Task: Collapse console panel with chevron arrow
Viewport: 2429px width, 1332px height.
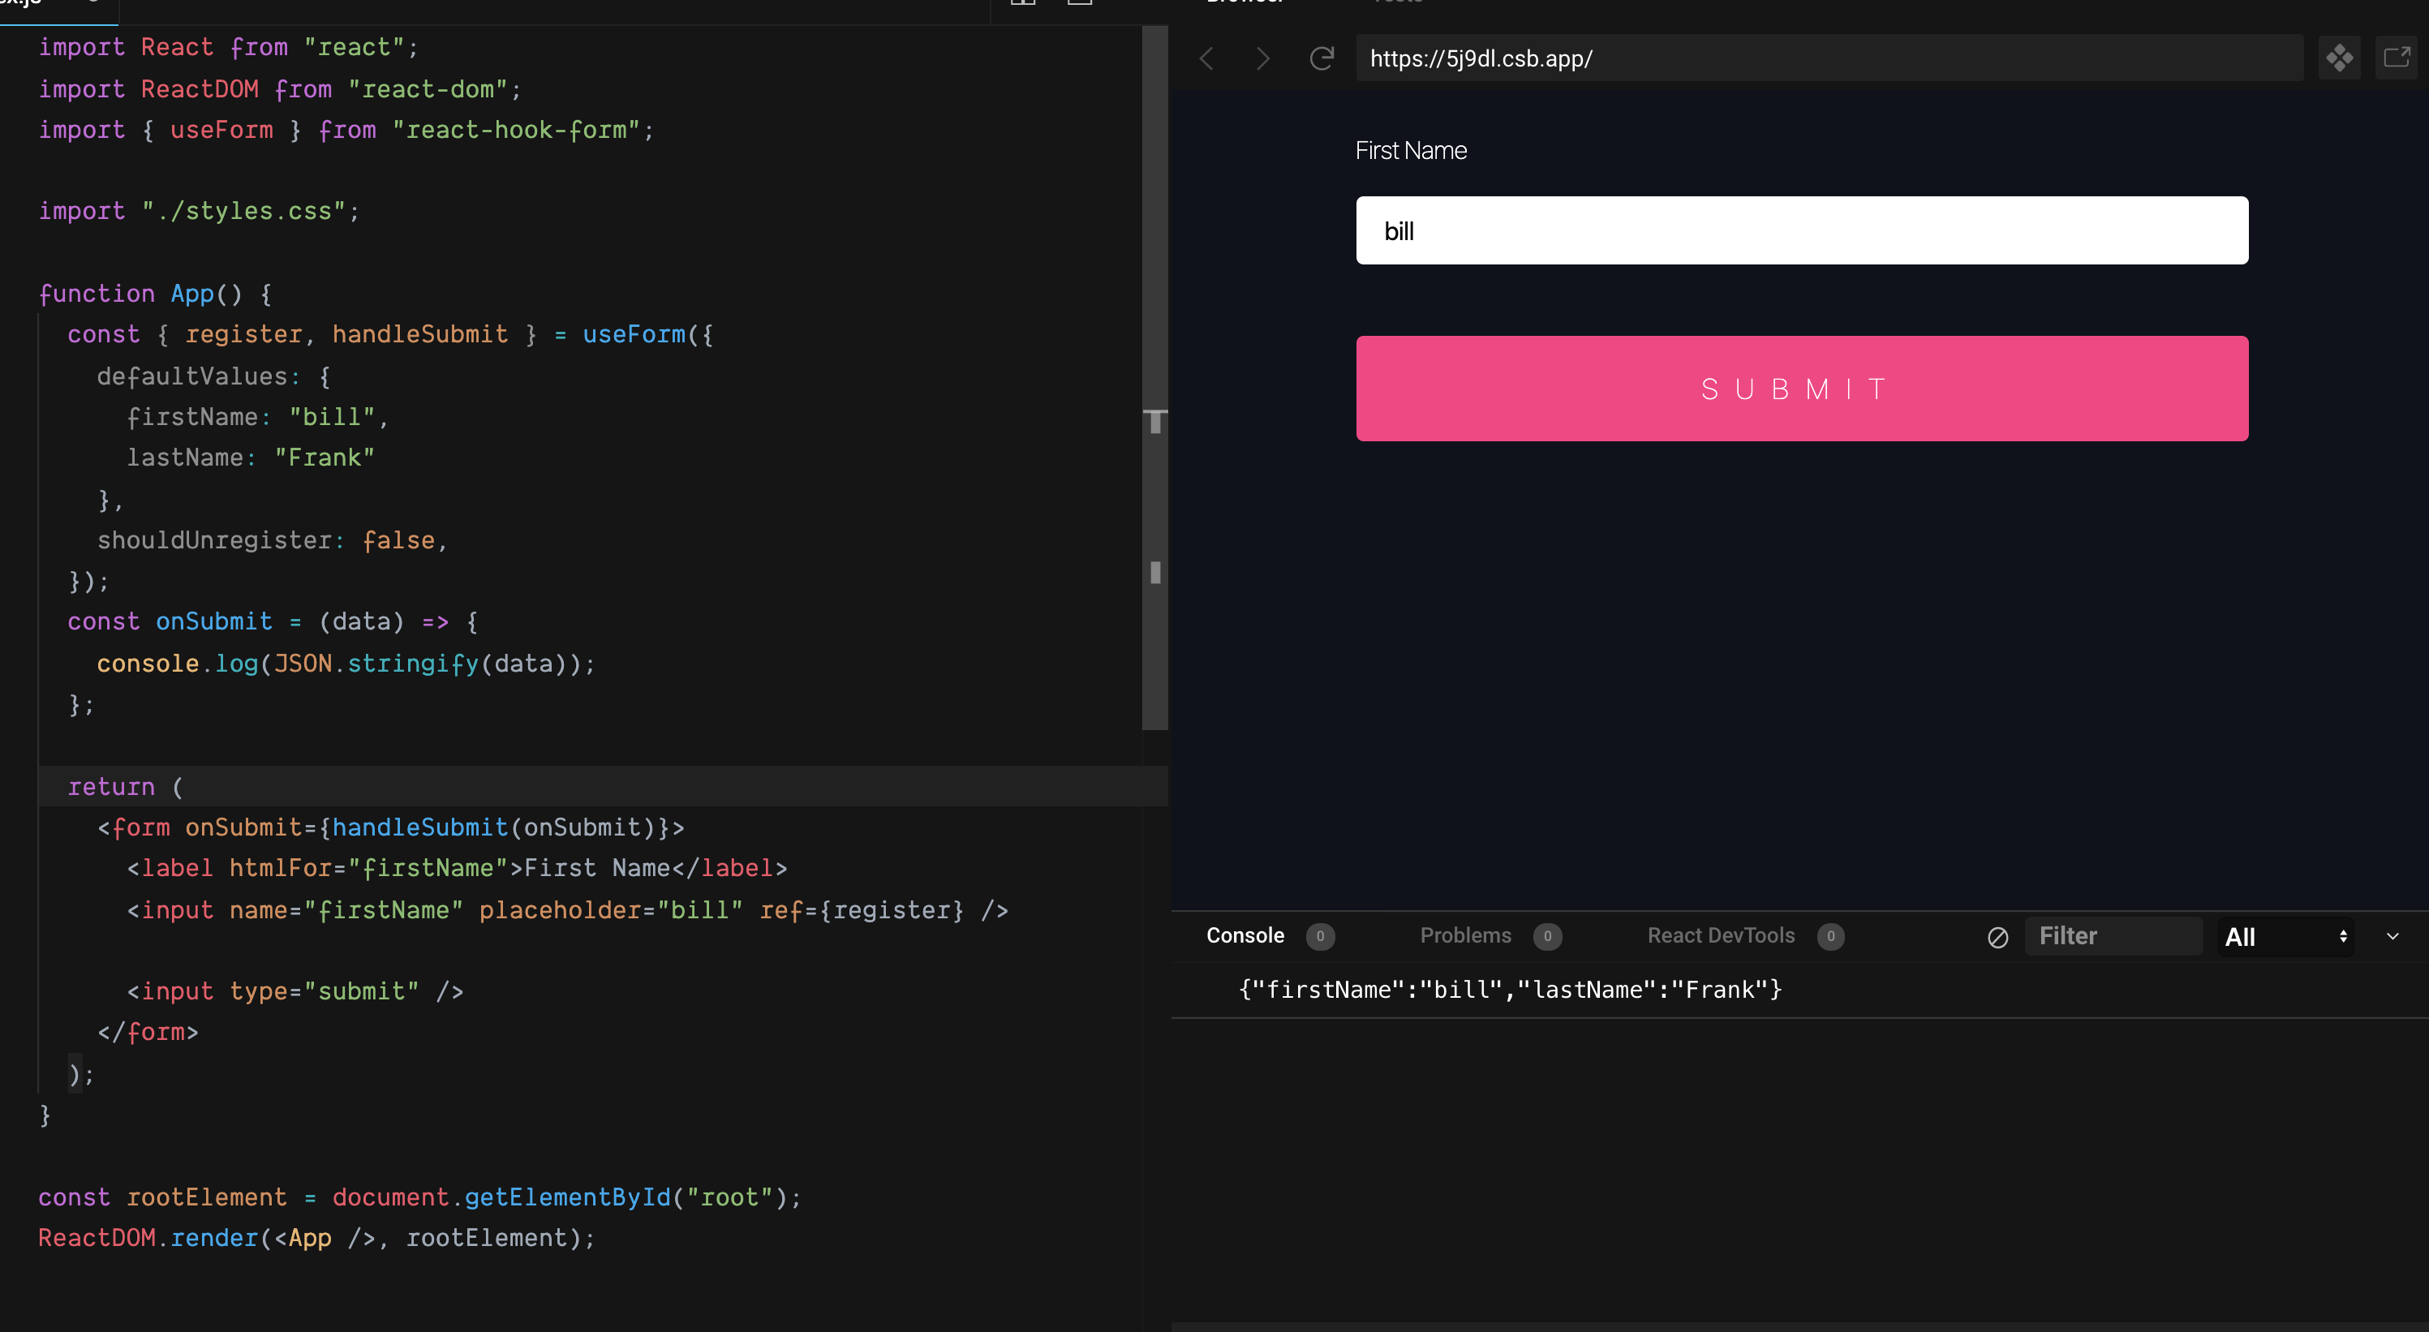Action: point(2392,936)
